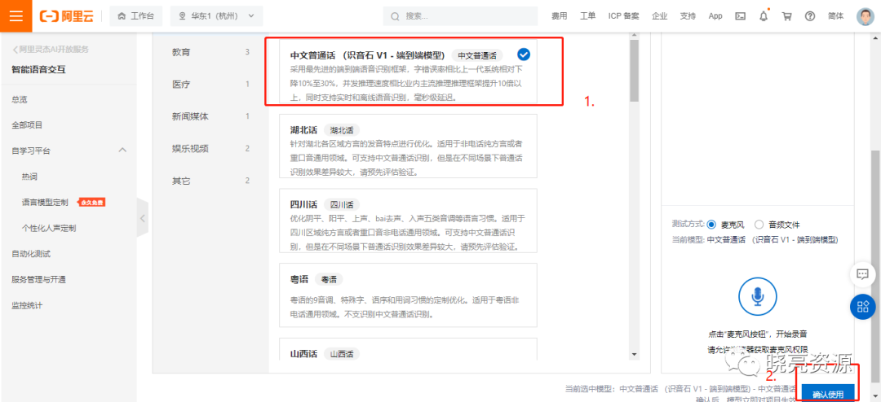Expand the 华东1（杭州）region dropdown

(x=216, y=15)
